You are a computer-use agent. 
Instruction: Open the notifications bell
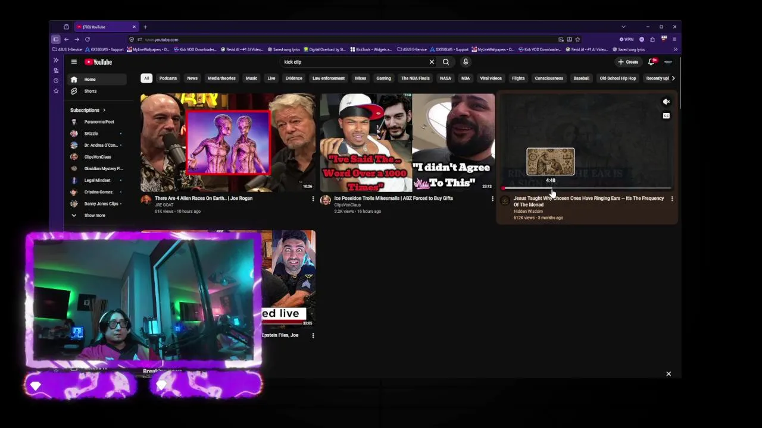[x=652, y=62]
